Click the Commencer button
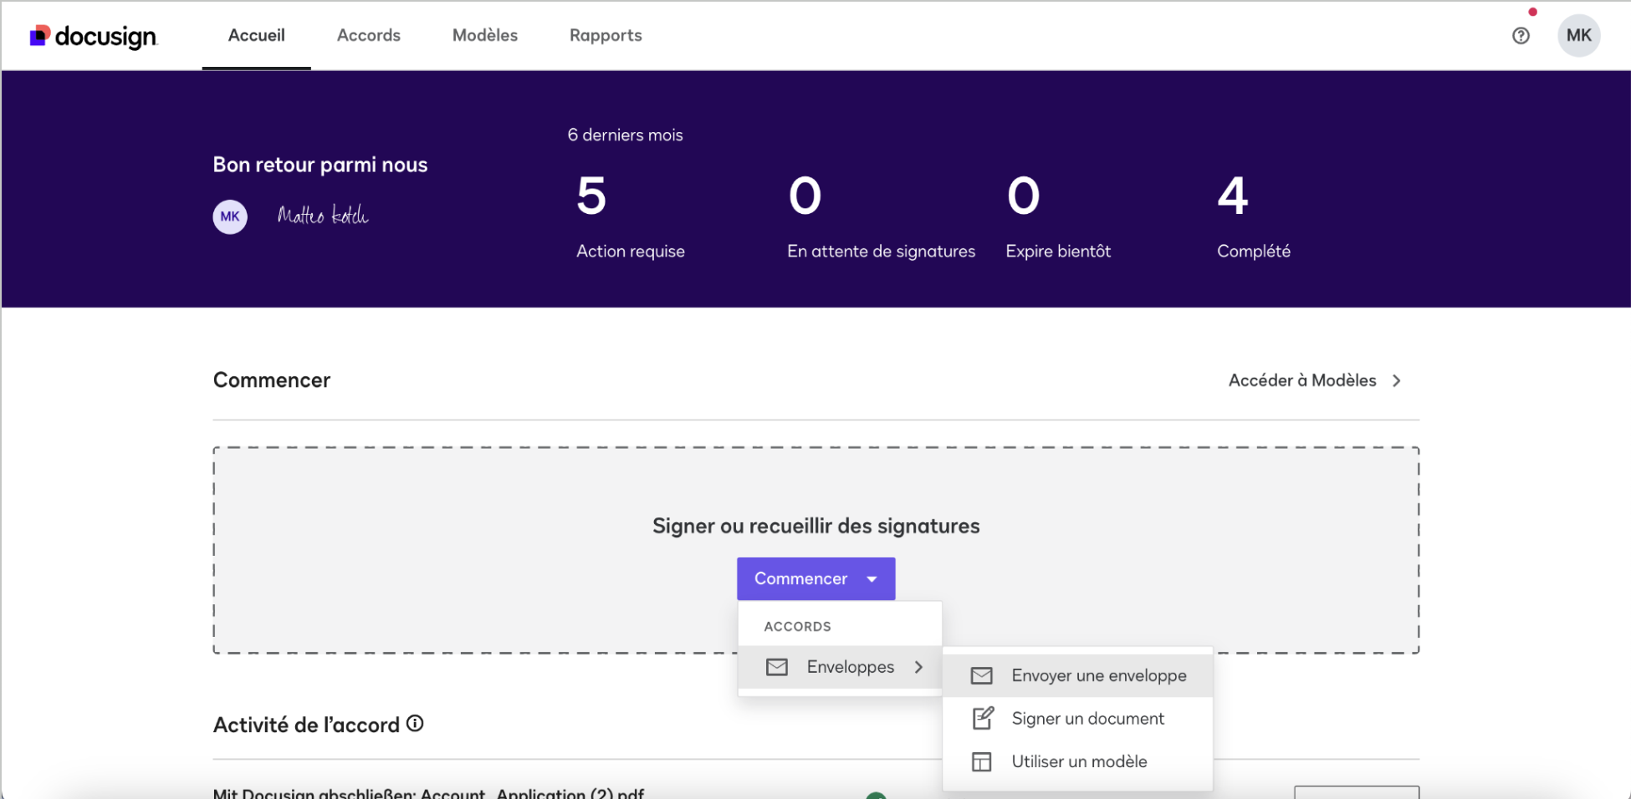This screenshot has height=799, width=1631. pyautogui.click(x=815, y=578)
